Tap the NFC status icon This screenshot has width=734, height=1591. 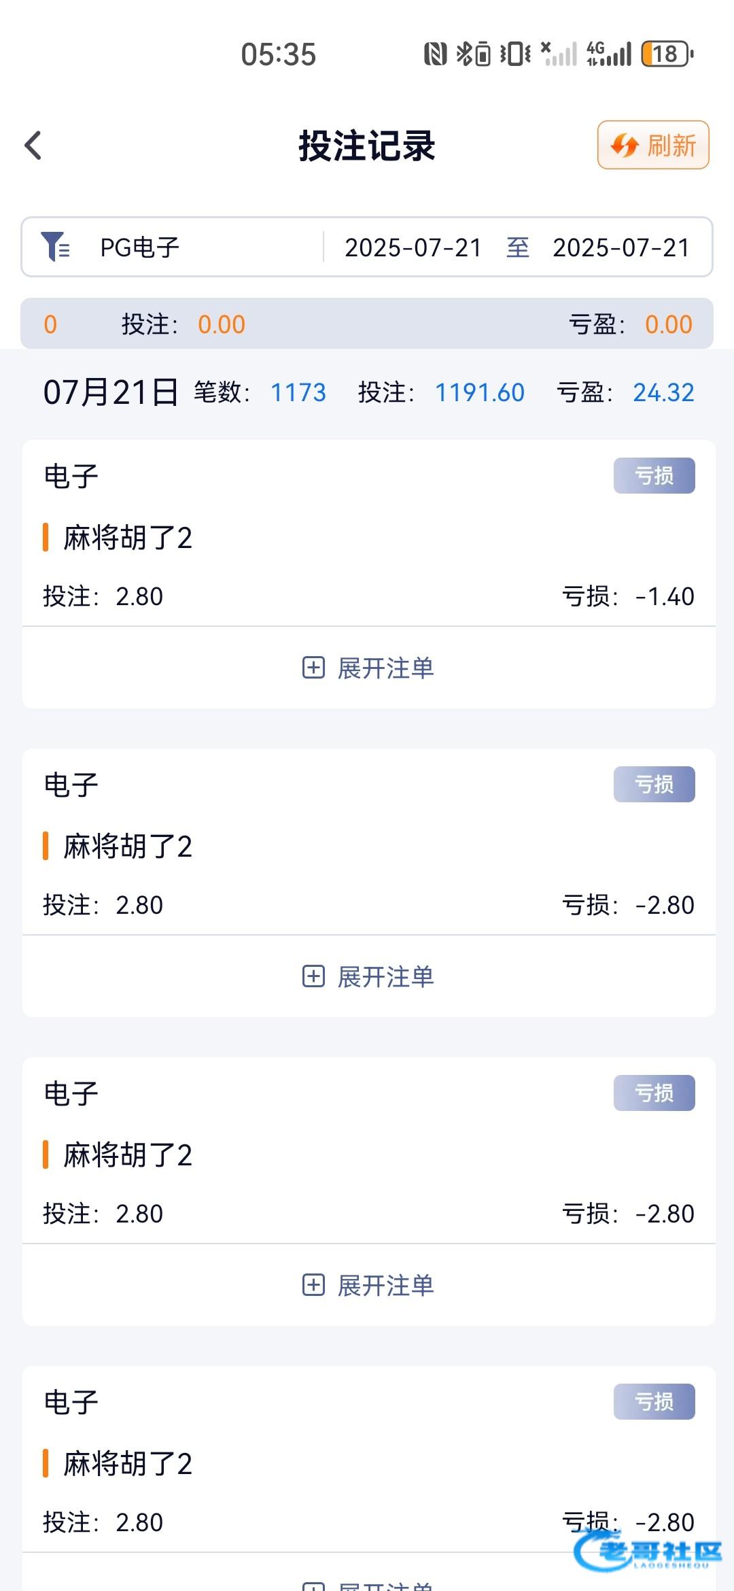(x=435, y=54)
